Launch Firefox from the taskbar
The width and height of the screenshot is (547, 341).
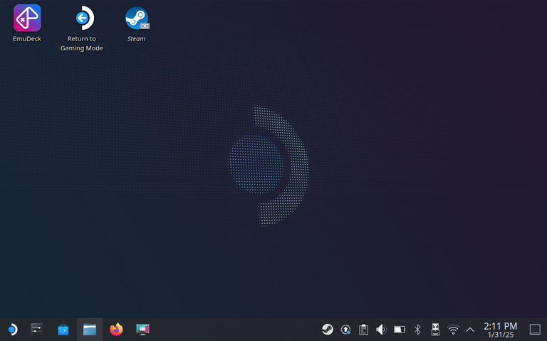pos(116,330)
